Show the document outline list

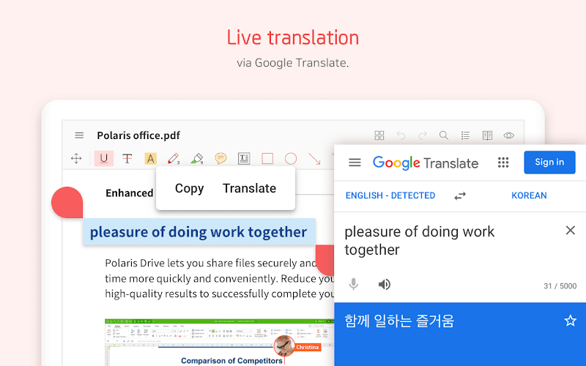(465, 135)
